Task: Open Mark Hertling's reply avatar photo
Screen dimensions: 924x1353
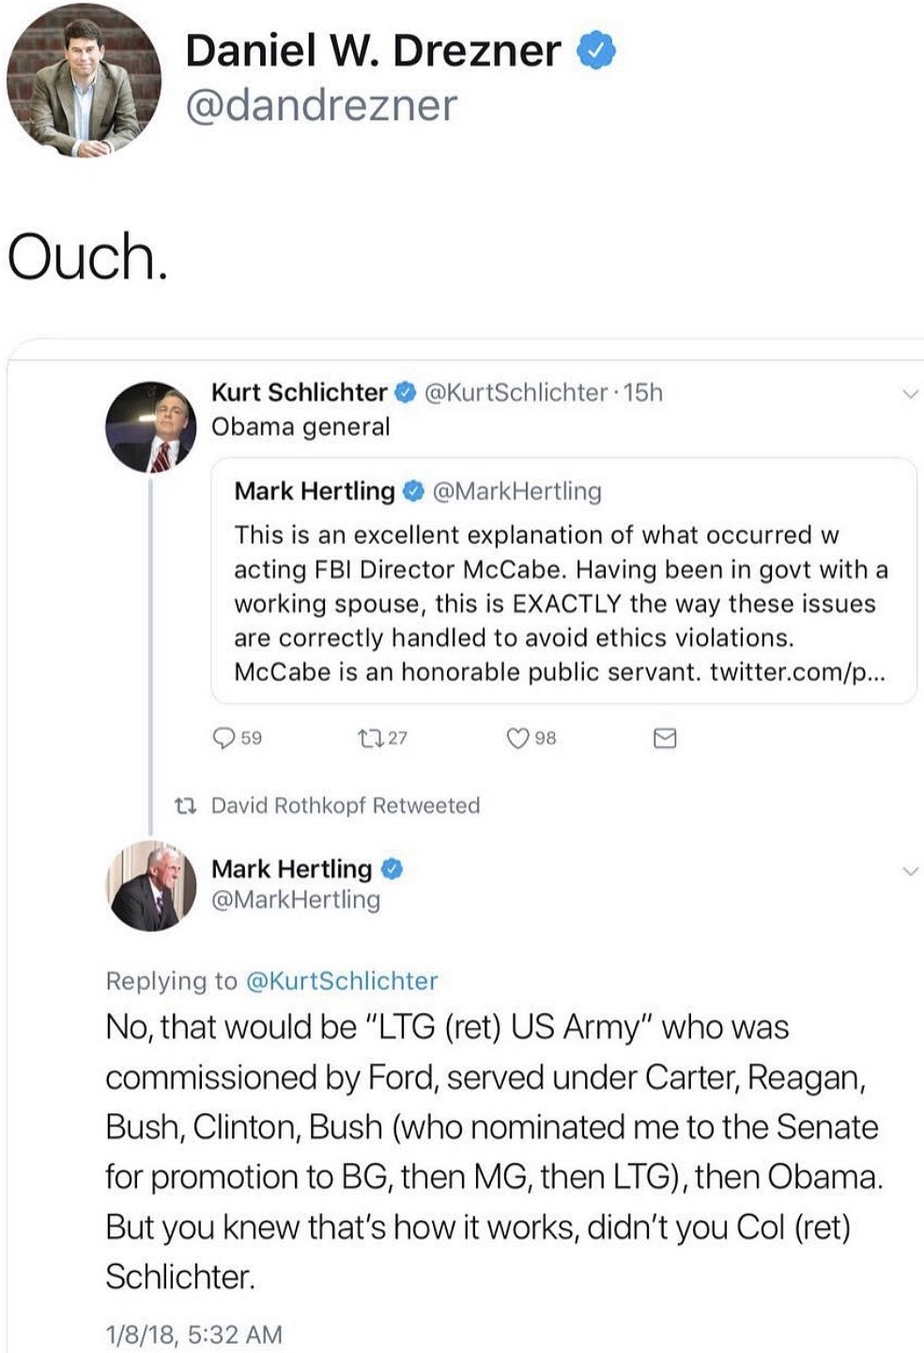Action: [x=150, y=886]
